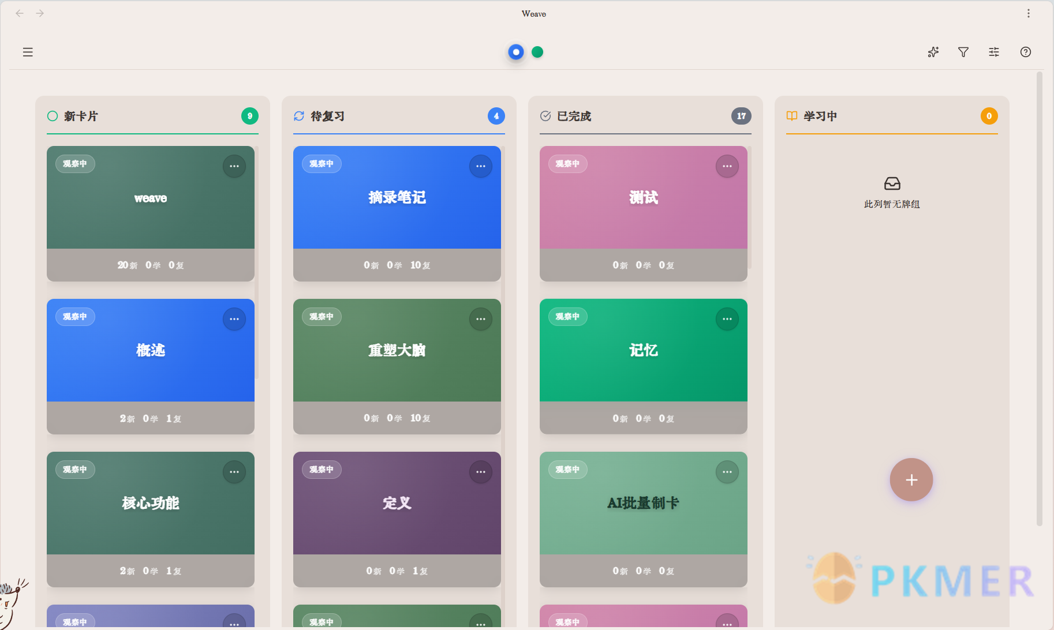Go back with the back arrow
This screenshot has width=1054, height=630.
coord(20,13)
